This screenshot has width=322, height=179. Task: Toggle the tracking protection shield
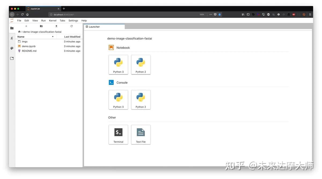coord(215,14)
